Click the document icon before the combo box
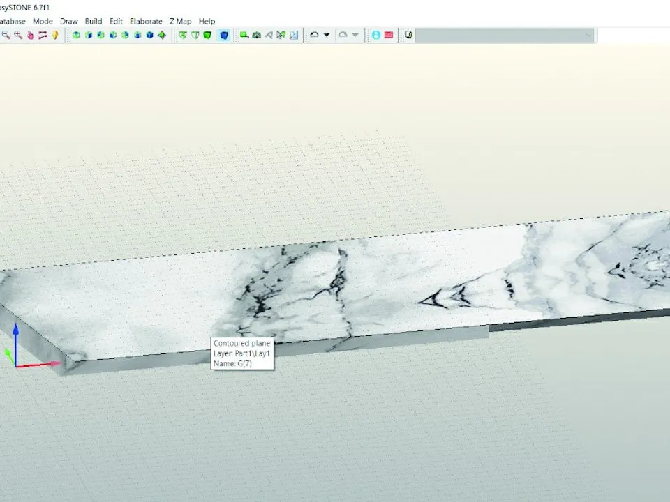670x502 pixels. point(408,35)
